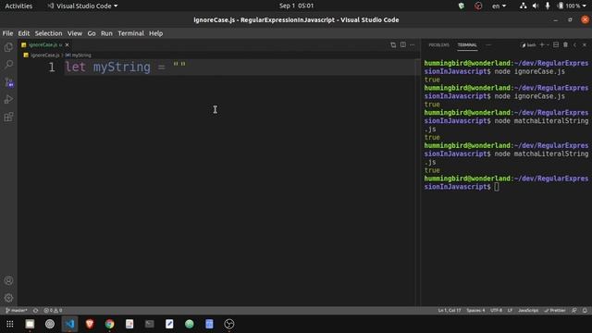
Task: Switch to the Terminal panel tab
Action: pyautogui.click(x=467, y=45)
